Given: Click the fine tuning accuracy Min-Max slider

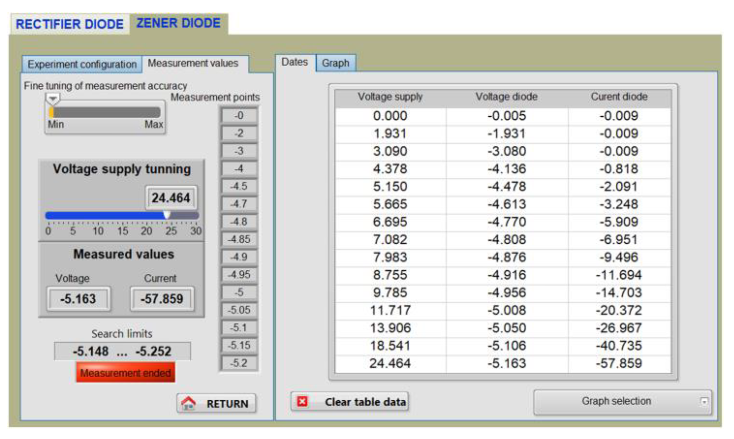Looking at the screenshot, I should (105, 112).
